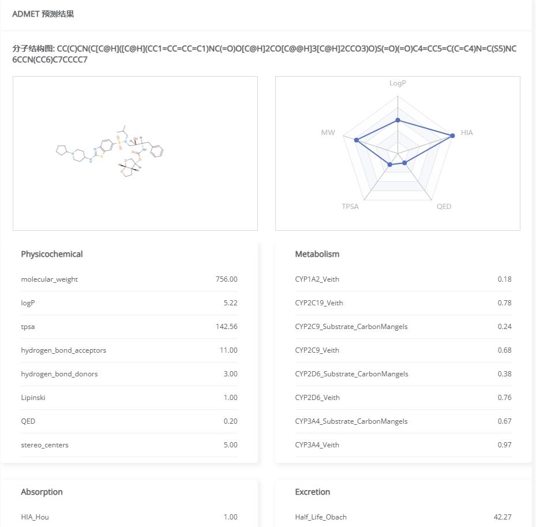Select the Half_Life_Obach row label

pos(321,517)
